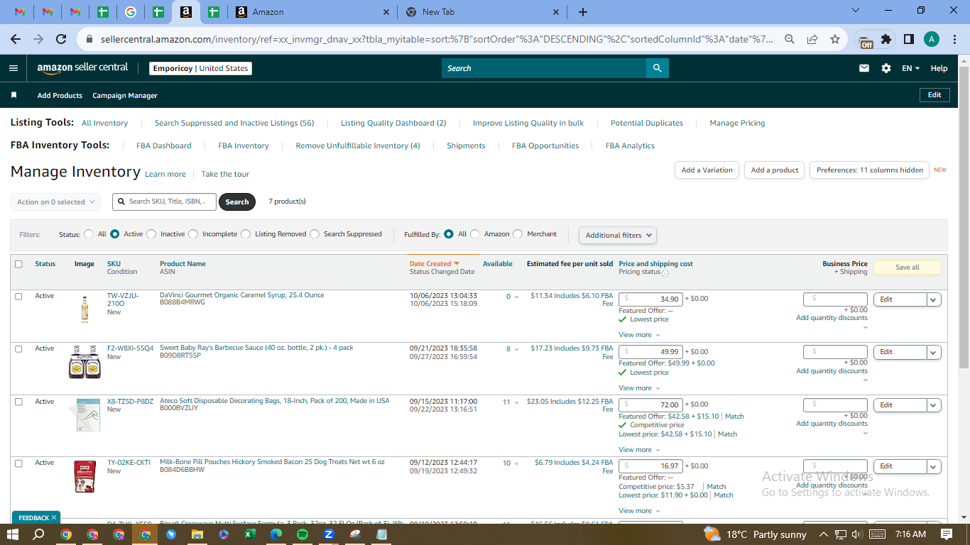Open the Take the tour link

[x=225, y=174]
